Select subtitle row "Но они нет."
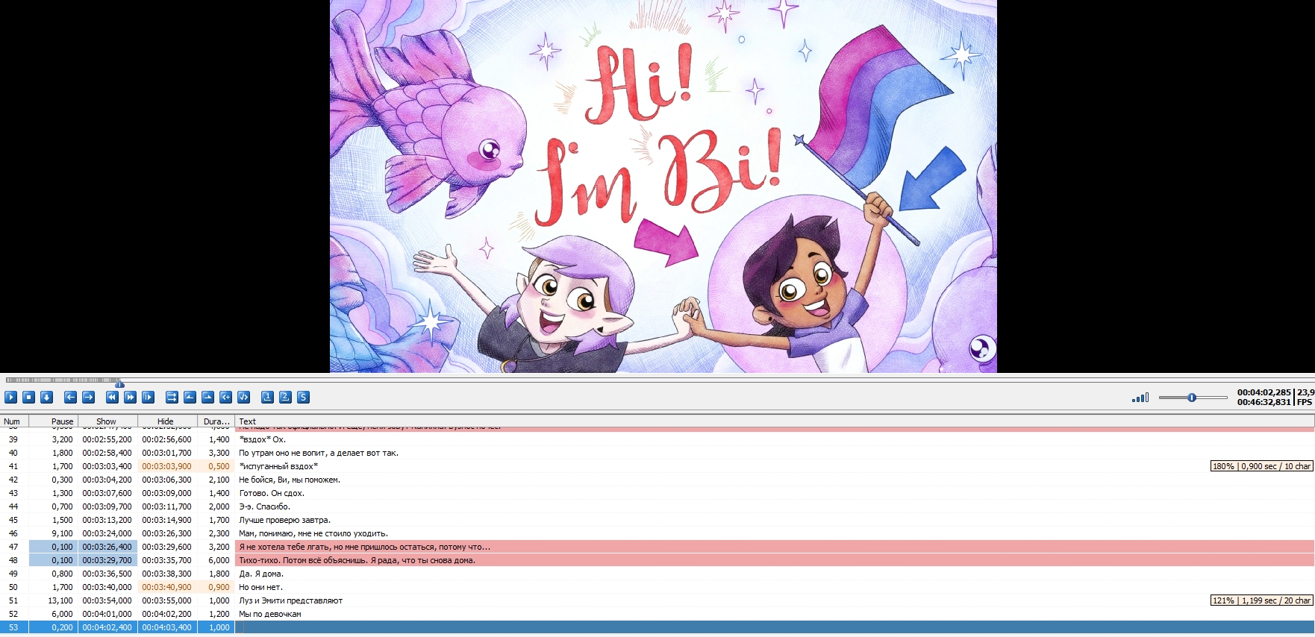 point(657,587)
